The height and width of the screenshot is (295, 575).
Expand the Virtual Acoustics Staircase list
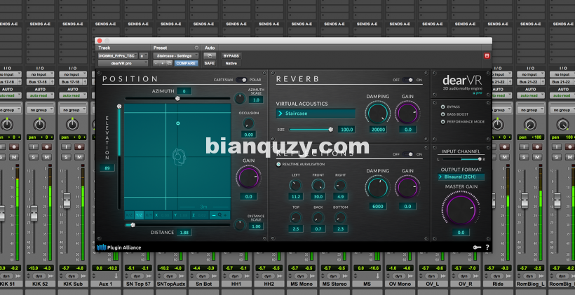pyautogui.click(x=316, y=114)
